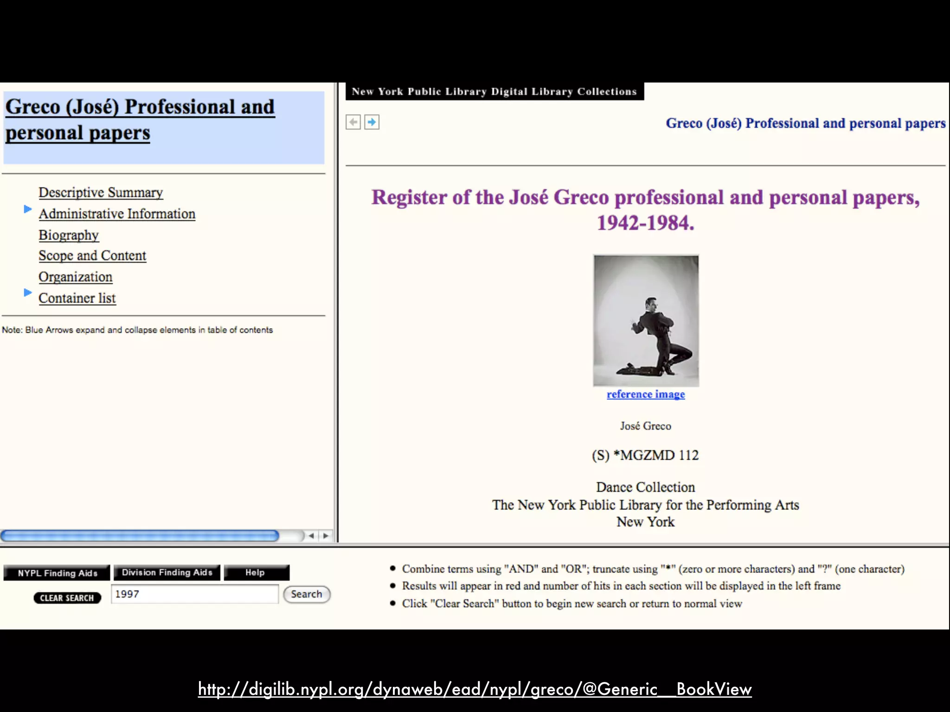Expand Container list blue arrow
The image size is (950, 712).
pos(28,292)
